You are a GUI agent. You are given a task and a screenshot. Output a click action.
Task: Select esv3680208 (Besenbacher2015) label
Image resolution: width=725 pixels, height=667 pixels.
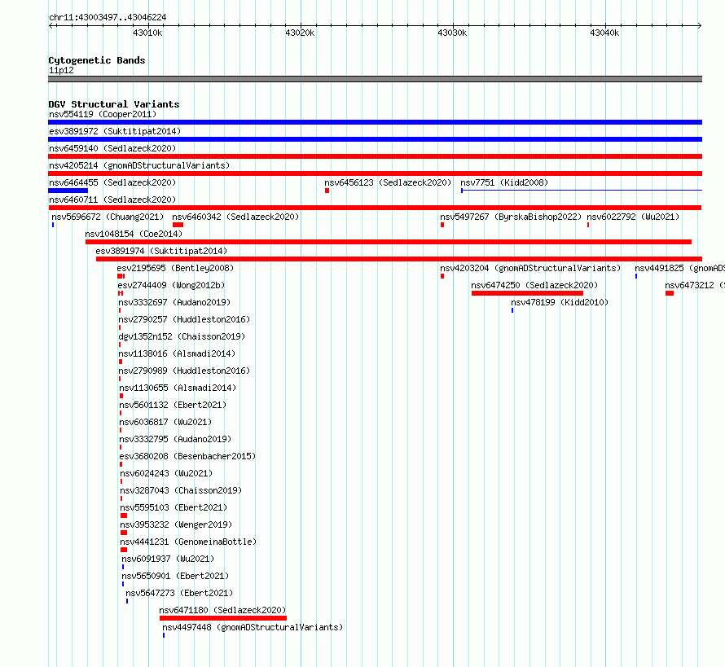[187, 456]
